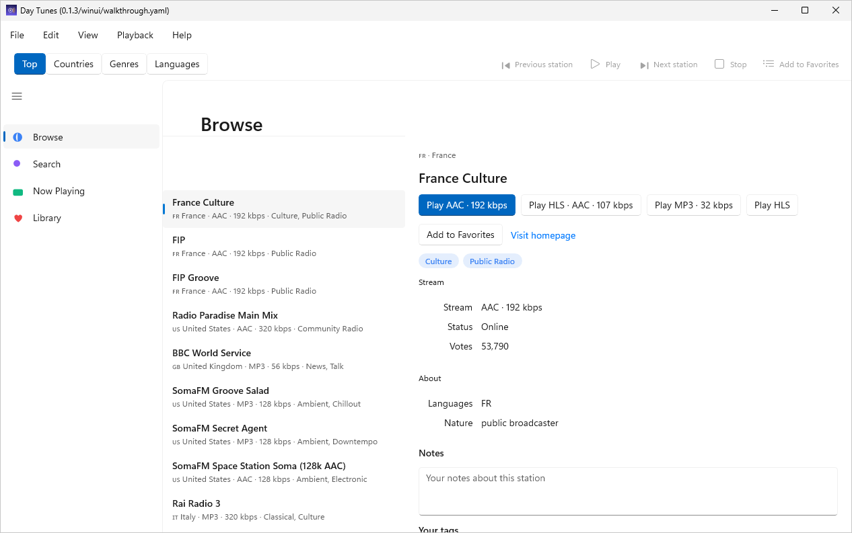Click the Next station skip icon
852x533 pixels.
pos(644,65)
